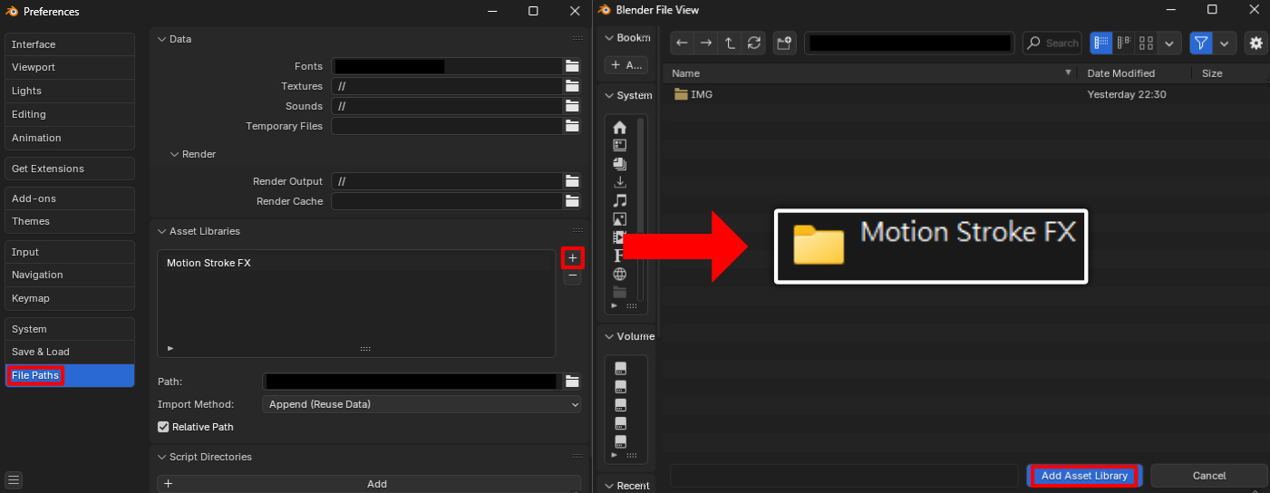Browse for Sounds folder icon
This screenshot has height=493, width=1270.
[x=572, y=106]
